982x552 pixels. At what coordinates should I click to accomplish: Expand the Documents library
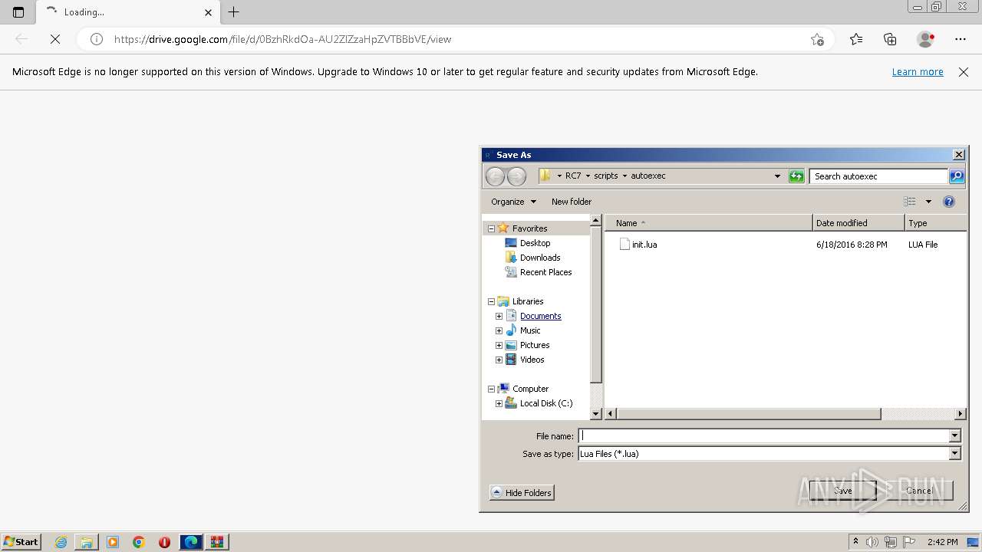499,316
